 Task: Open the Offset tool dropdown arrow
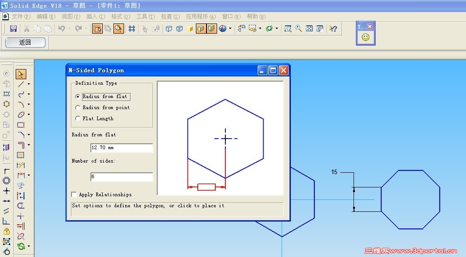[x=29, y=145]
